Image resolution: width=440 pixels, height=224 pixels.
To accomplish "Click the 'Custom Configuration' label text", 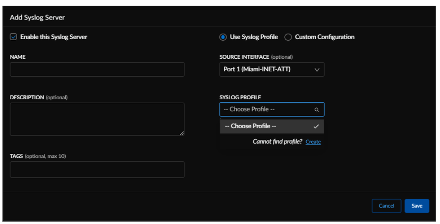I will point(324,37).
